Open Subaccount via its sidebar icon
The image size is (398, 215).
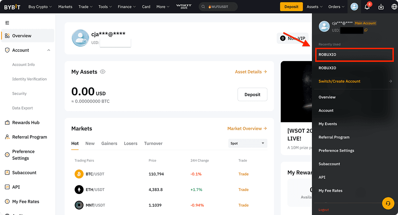7,172
